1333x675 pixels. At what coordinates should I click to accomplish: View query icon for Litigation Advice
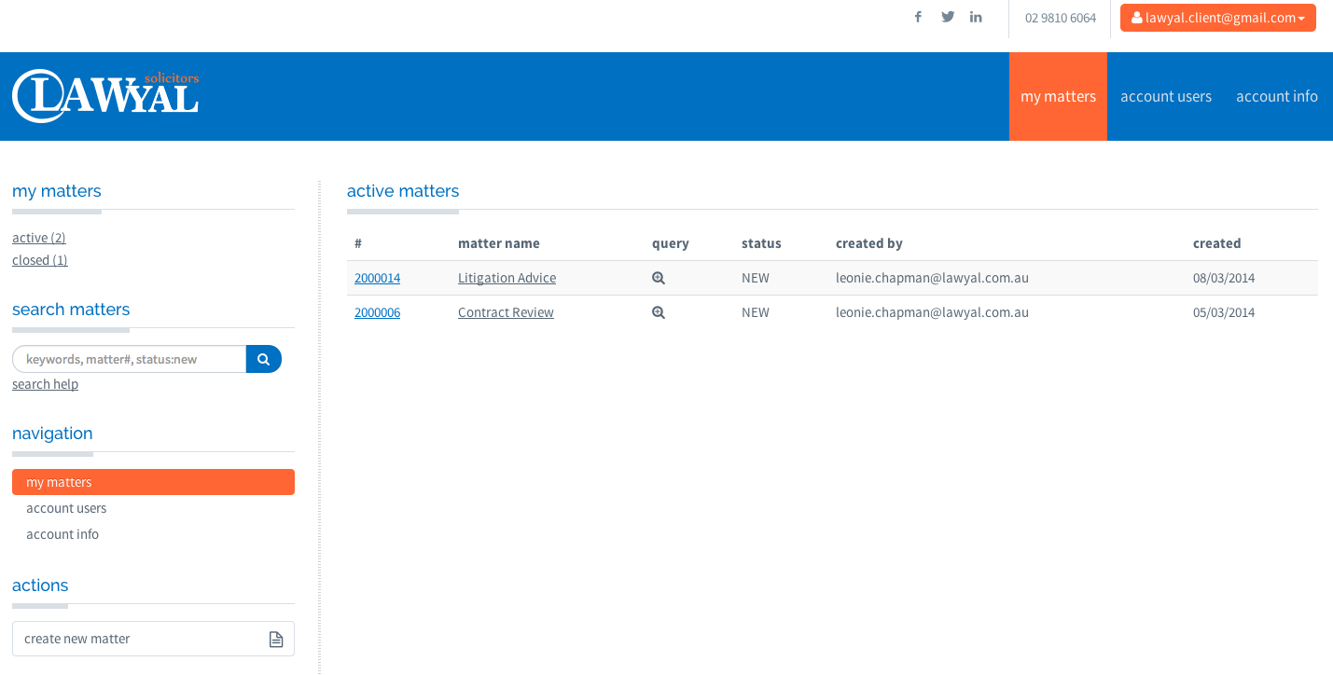coord(659,278)
